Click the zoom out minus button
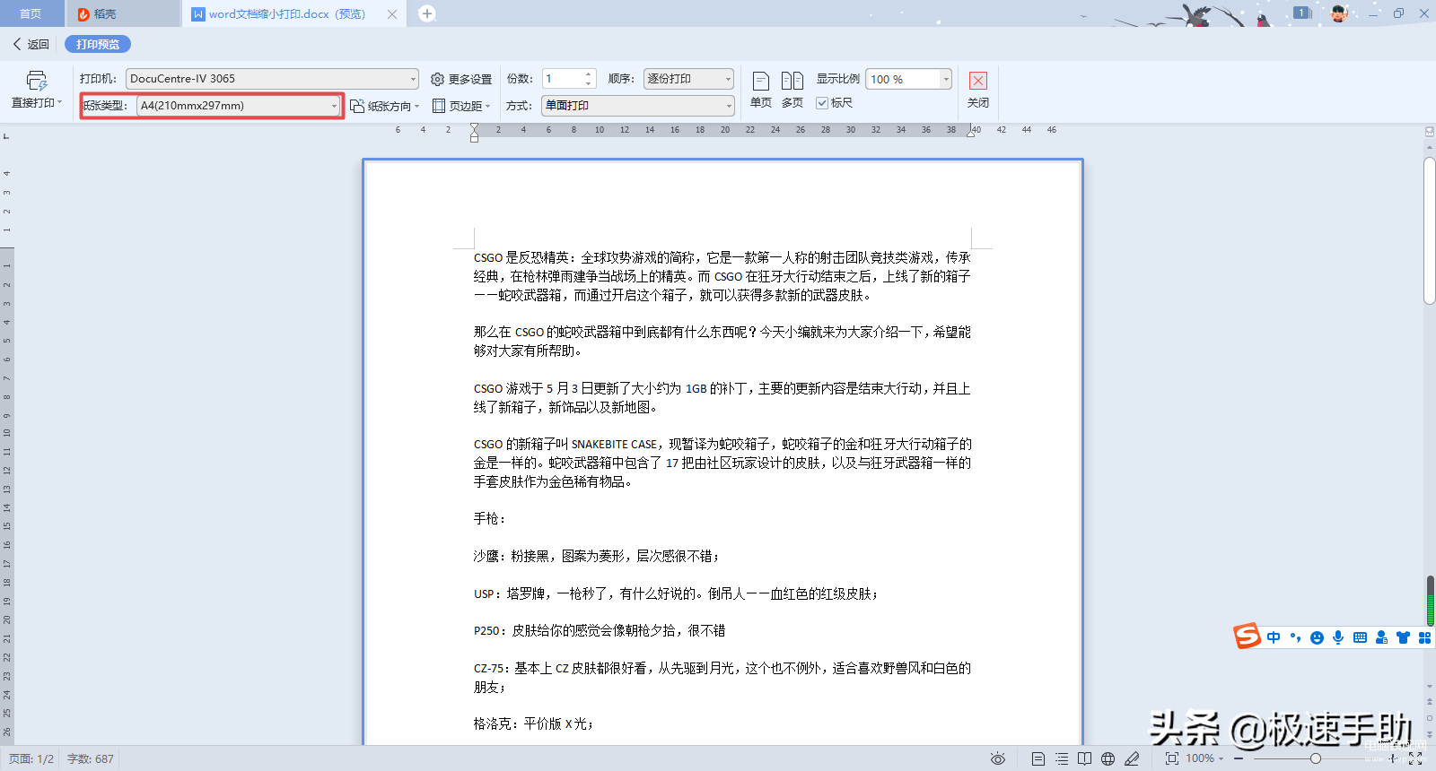This screenshot has height=771, width=1436. coord(1239,758)
